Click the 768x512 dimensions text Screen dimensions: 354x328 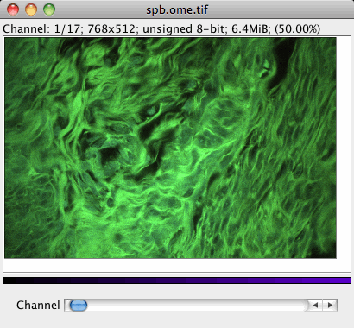coord(111,28)
